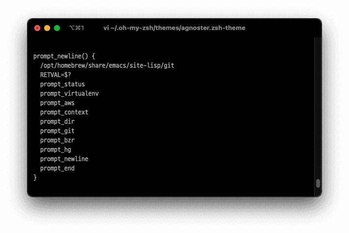Place cursor on the prompt_git line
This screenshot has height=233, width=349.
point(57,131)
